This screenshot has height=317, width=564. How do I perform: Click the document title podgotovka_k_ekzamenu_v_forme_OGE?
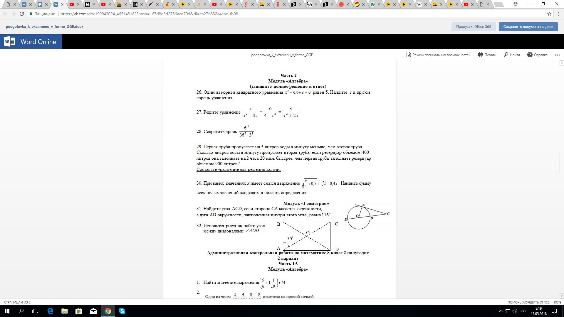pos(282,55)
